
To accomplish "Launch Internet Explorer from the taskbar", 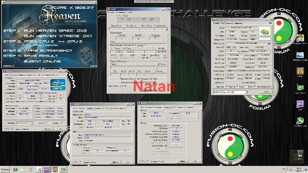I will coord(15,170).
